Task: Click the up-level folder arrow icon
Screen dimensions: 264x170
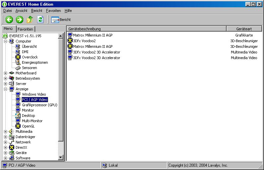Action: (30, 20)
